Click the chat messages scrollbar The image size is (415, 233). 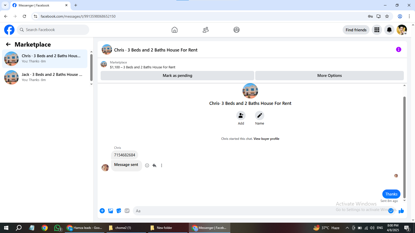click(404, 147)
